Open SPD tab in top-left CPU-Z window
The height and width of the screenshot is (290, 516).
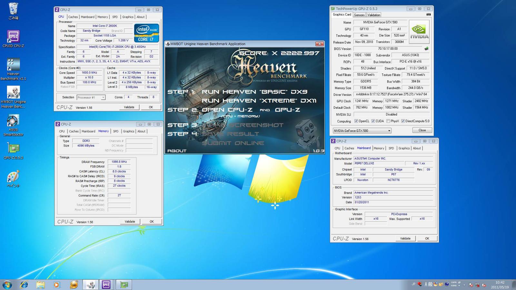115,17
